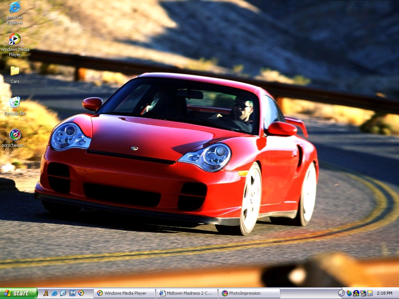This screenshot has height=299, width=399.
Task: Click the MSN butterfly tray icon
Action: coord(349,293)
